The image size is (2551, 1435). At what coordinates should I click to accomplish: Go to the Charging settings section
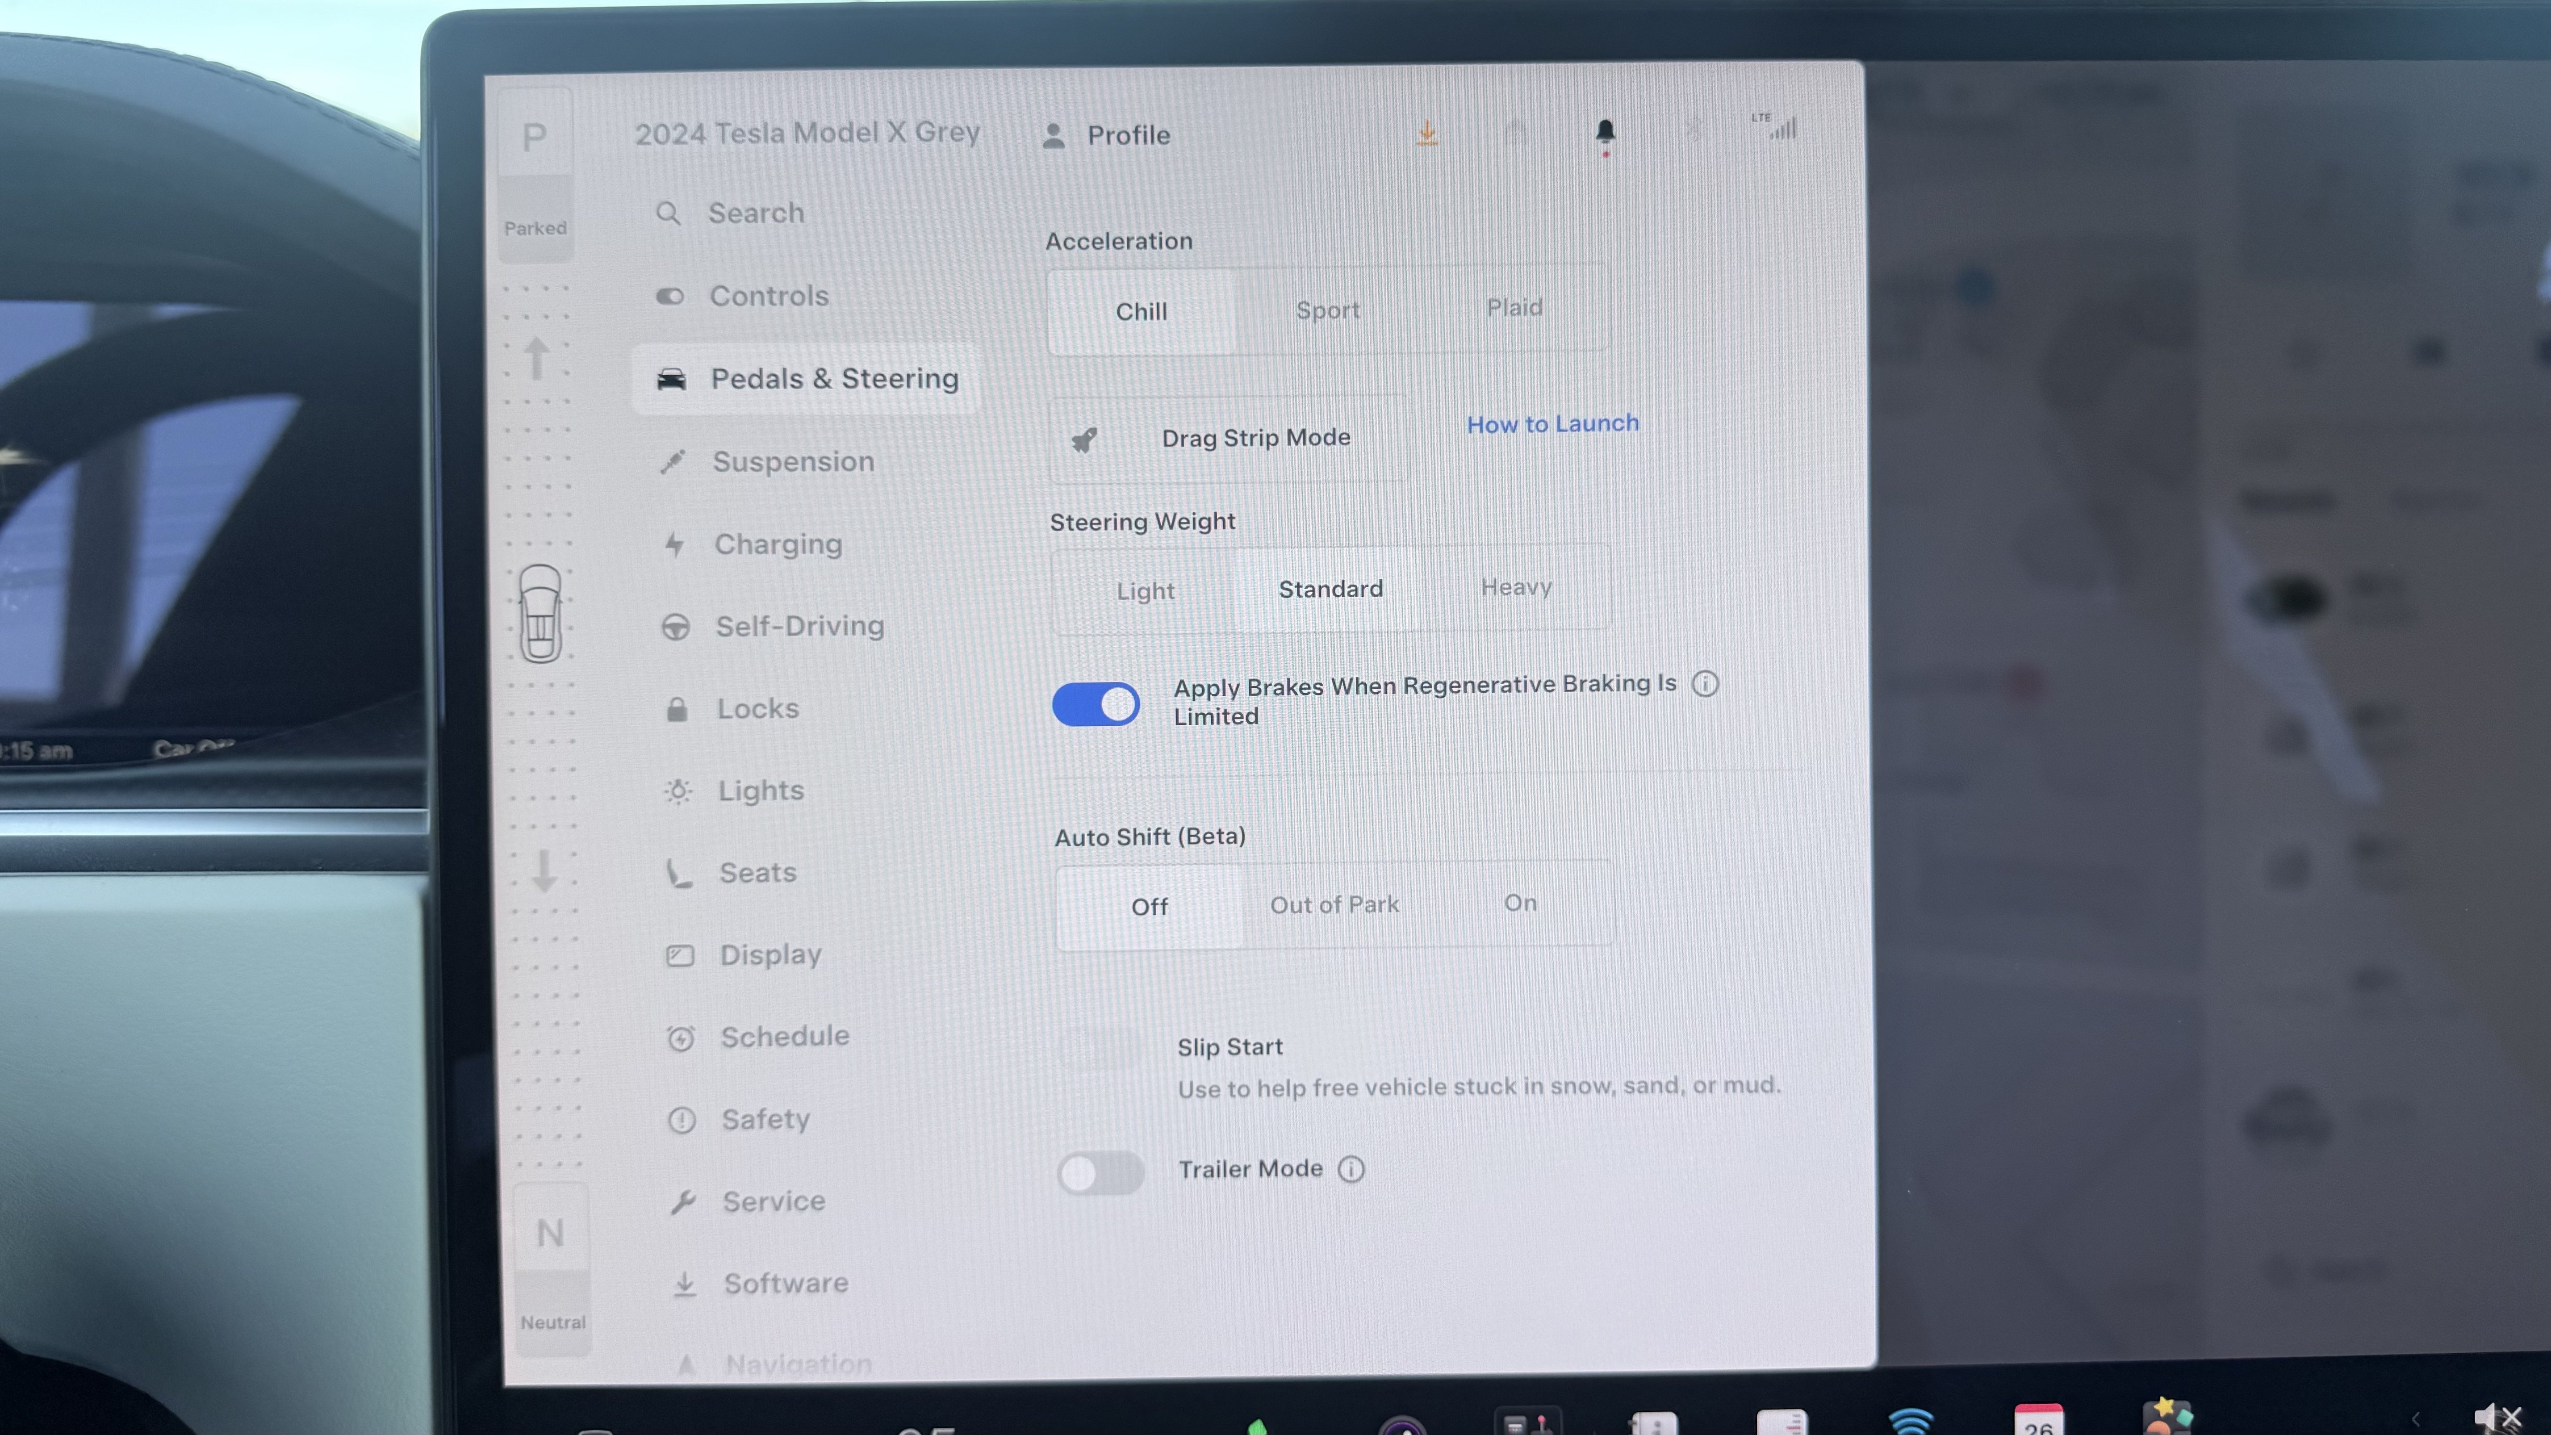778,544
